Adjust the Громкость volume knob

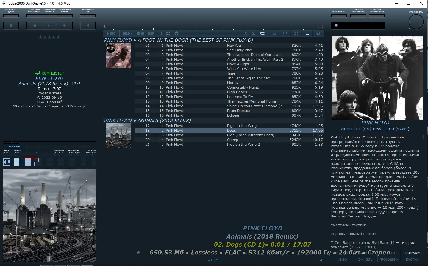coord(416,22)
